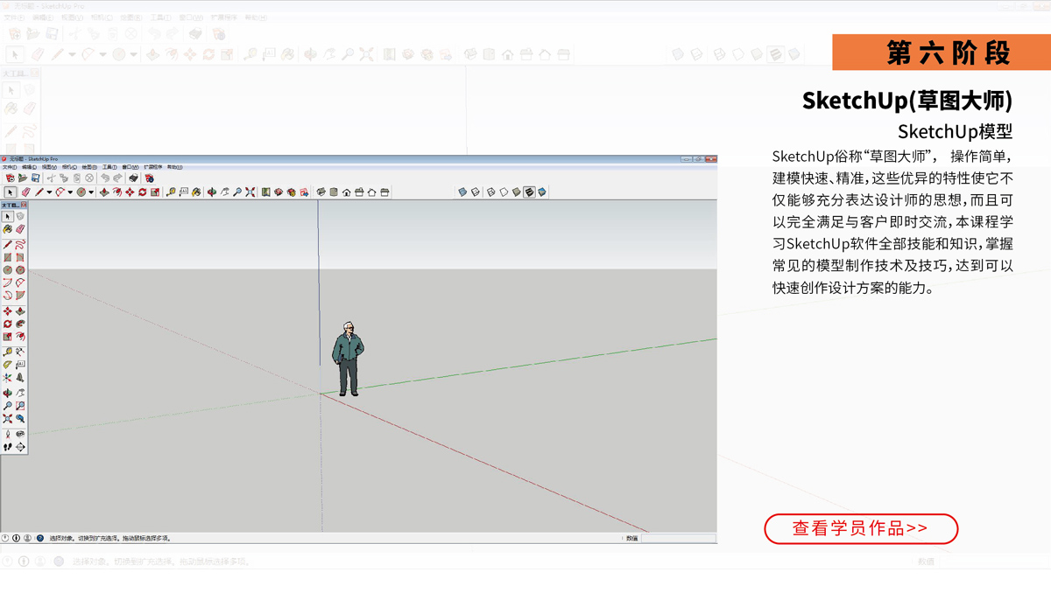Expand the Arc tool dropdown arrow
Viewport: 1051px width, 593px height.
(x=70, y=192)
